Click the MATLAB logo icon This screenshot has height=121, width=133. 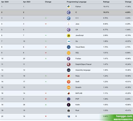pyautogui.click(x=69, y=93)
